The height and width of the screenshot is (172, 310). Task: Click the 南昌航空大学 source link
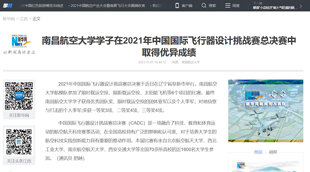pyautogui.click(x=191, y=62)
